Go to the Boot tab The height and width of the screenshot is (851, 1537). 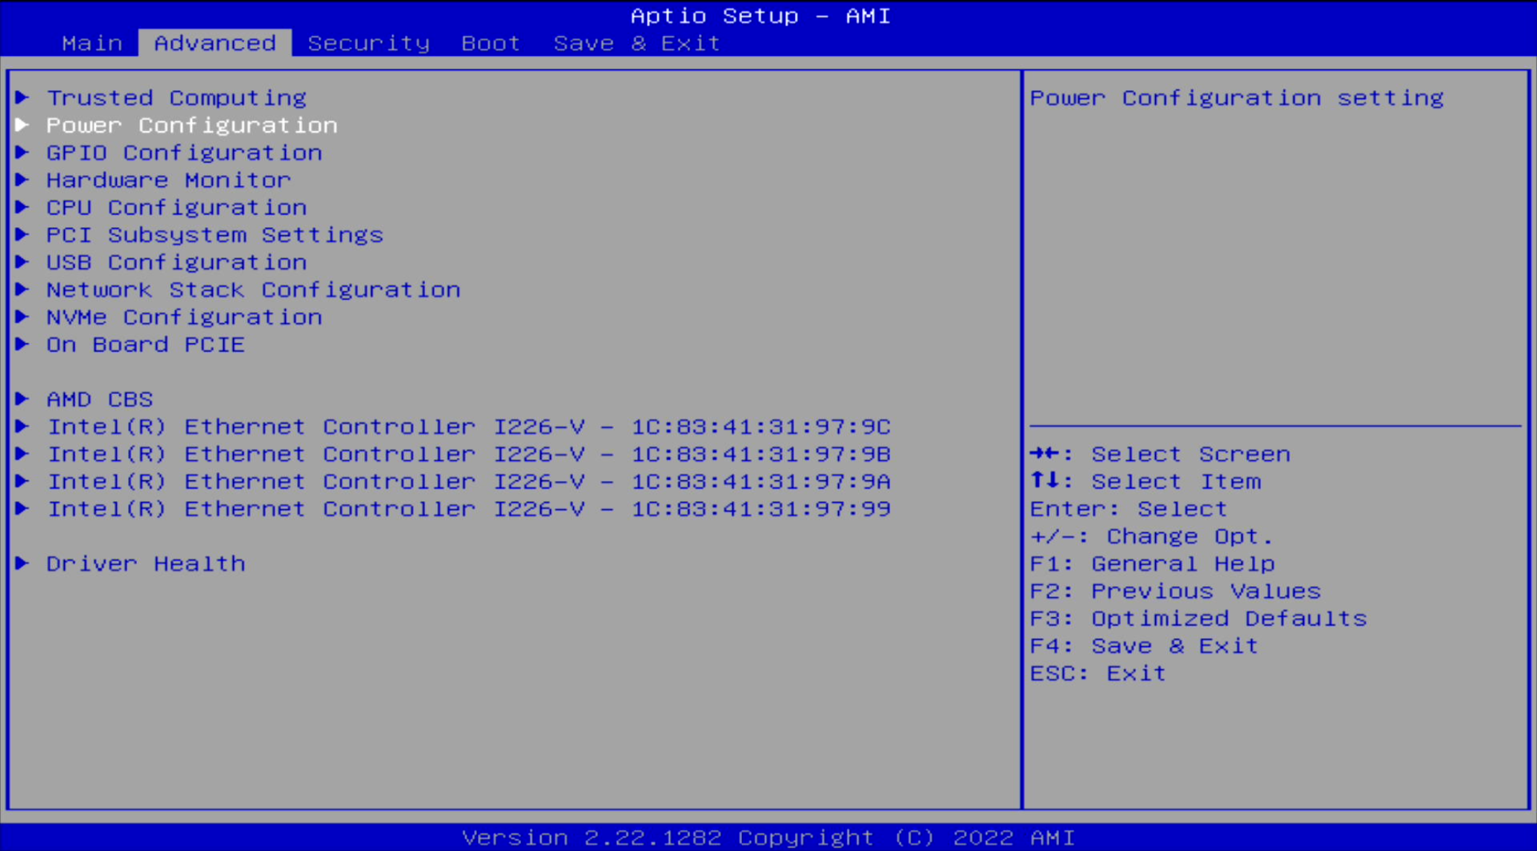[491, 43]
